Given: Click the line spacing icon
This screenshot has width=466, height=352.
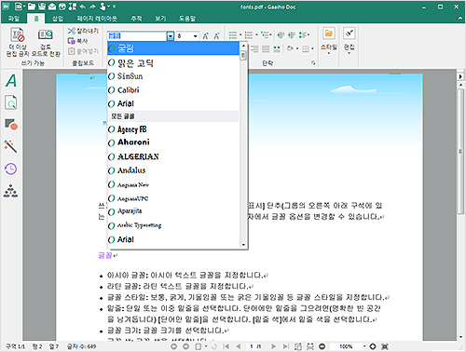Looking at the screenshot, I should 303,35.
